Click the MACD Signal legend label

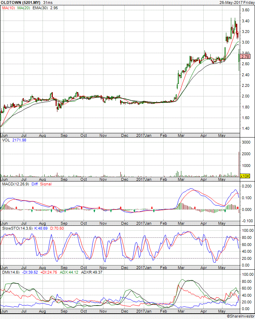coord(46,184)
